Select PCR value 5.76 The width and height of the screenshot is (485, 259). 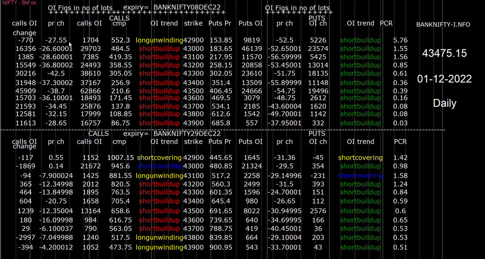click(401, 40)
